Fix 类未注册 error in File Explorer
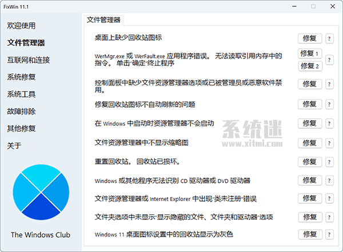This screenshot has width=343, height=252. [x=310, y=198]
